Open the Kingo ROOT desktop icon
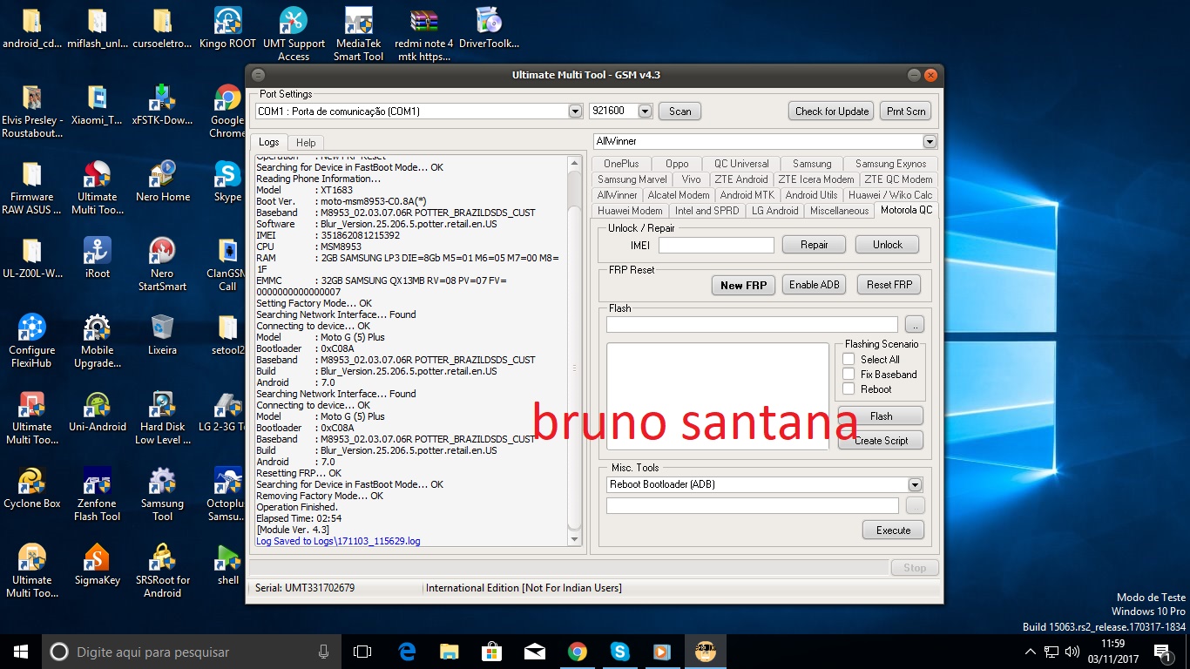This screenshot has width=1190, height=669. [x=227, y=29]
